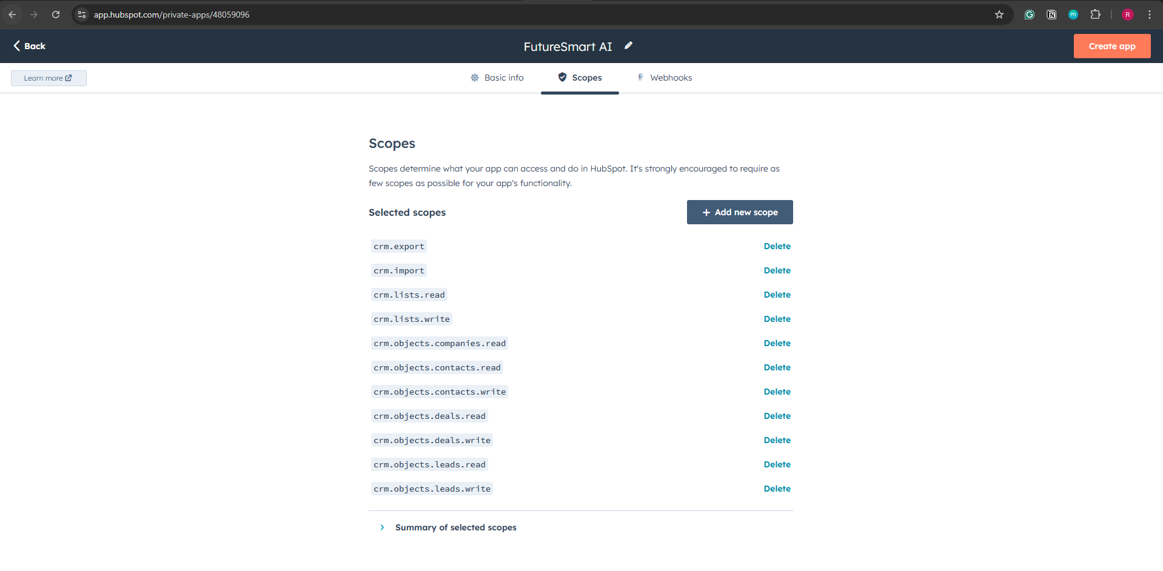
Task: Click the Selected scopes heading
Action: [407, 212]
